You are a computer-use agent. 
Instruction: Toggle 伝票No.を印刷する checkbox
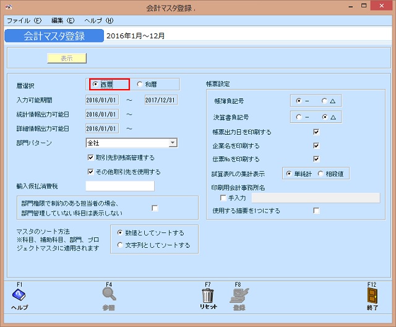(x=316, y=159)
